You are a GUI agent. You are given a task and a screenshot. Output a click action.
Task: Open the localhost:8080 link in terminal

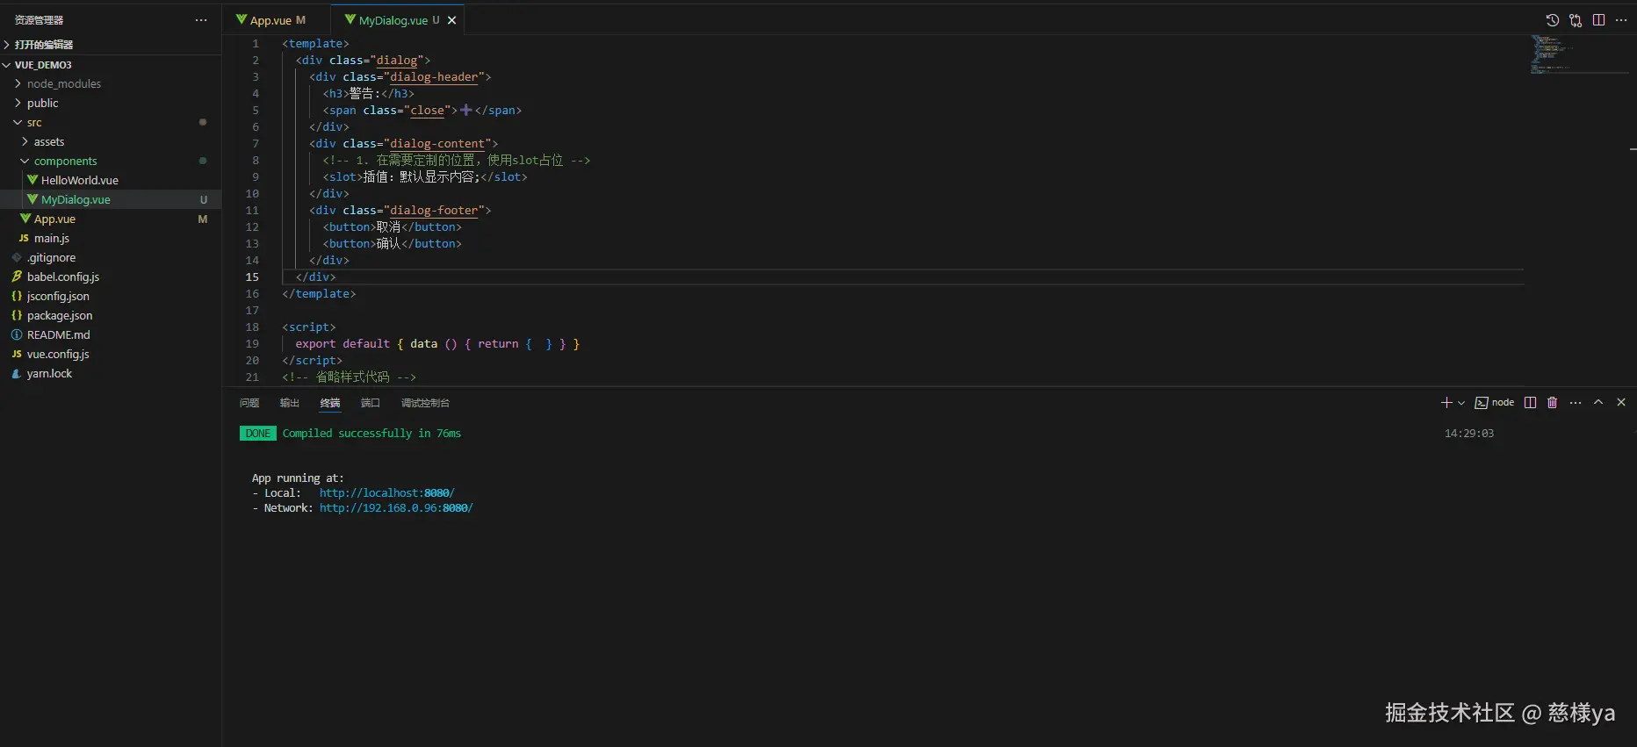click(387, 493)
